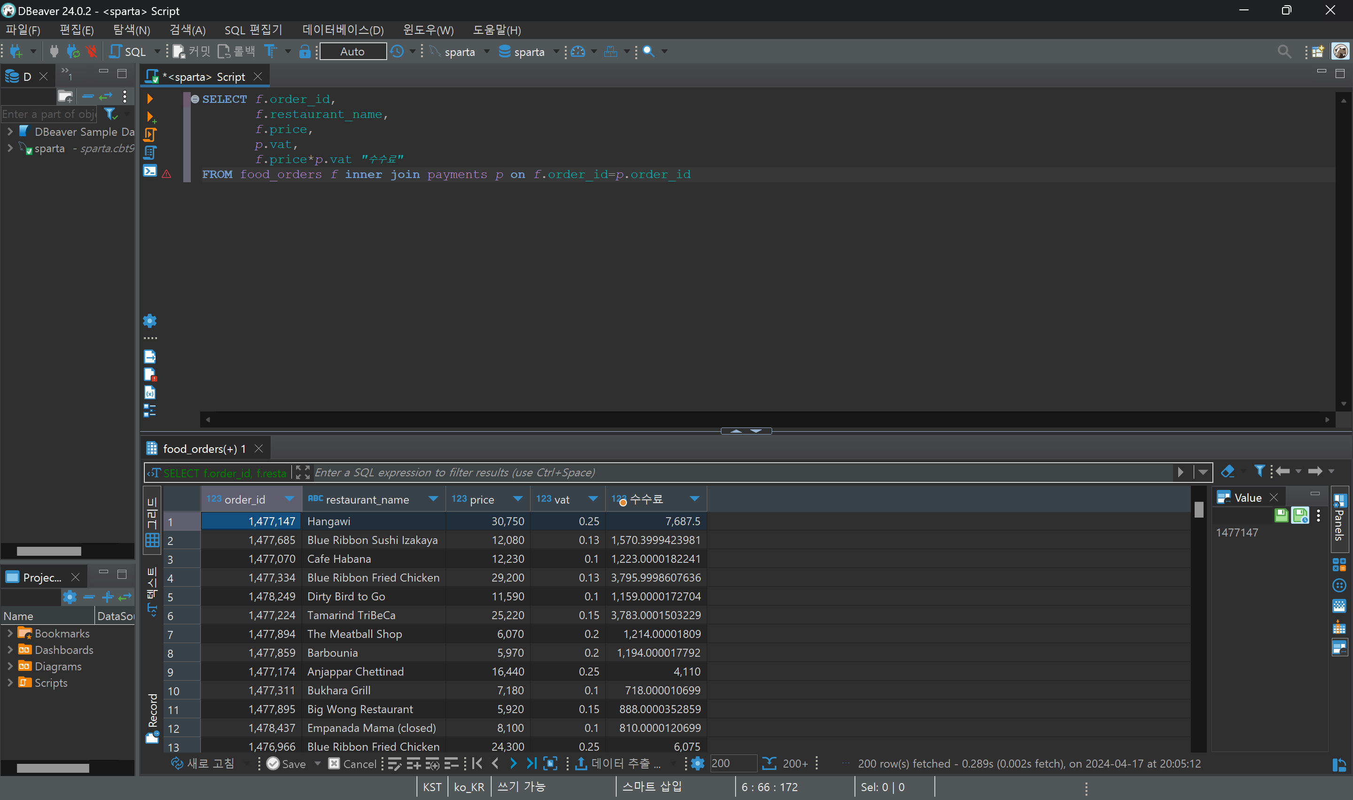
Task: Click the Execute script icon
Action: click(x=150, y=135)
